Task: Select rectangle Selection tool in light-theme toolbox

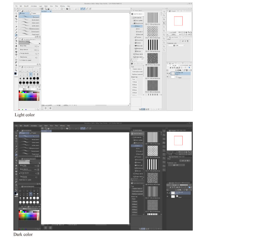Action: [16, 24]
